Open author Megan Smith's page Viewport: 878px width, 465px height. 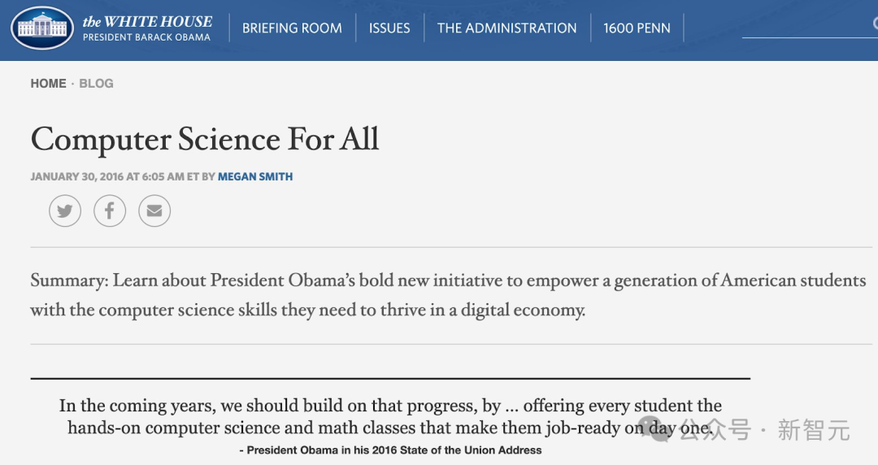click(255, 176)
